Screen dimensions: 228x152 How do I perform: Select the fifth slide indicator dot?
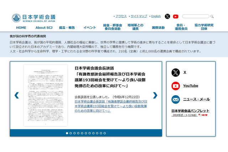(x=82, y=133)
